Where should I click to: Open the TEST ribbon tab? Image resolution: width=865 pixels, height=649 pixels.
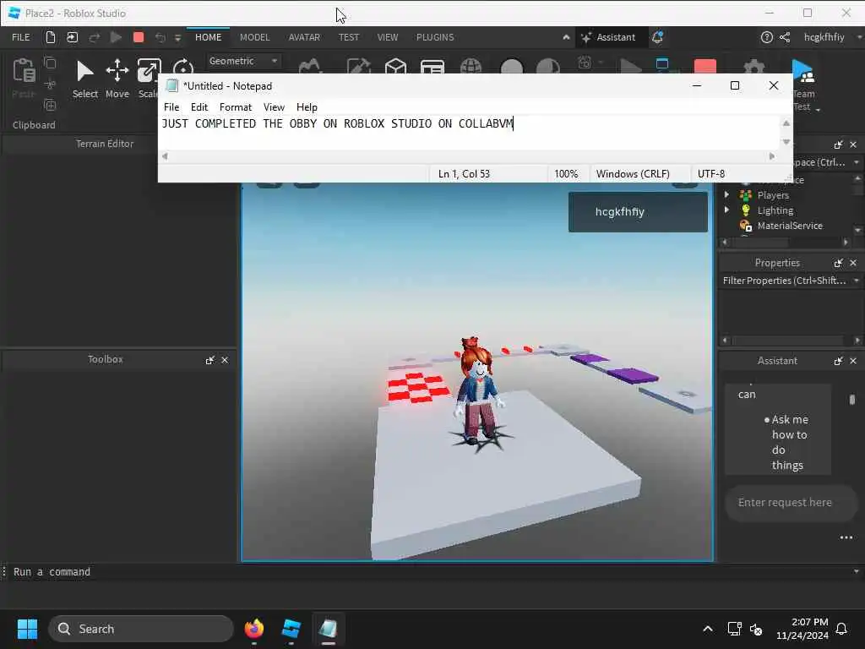click(348, 37)
